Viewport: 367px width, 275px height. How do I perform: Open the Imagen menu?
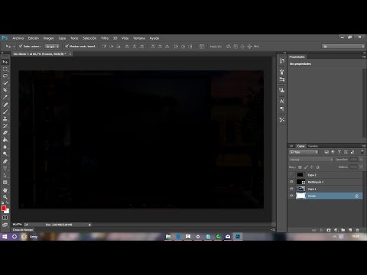tap(48, 38)
